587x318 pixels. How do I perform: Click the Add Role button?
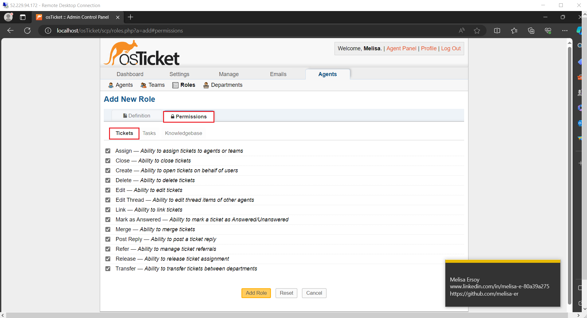click(x=256, y=293)
